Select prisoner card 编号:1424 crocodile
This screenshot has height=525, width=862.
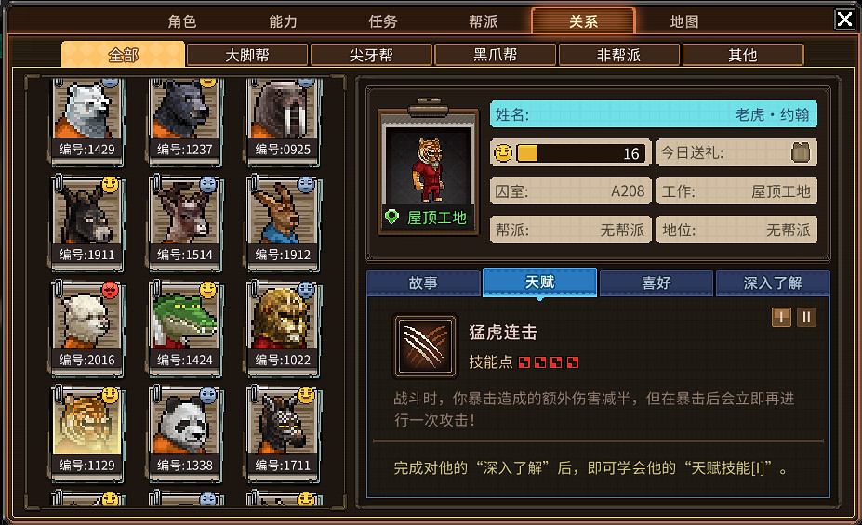coord(185,327)
